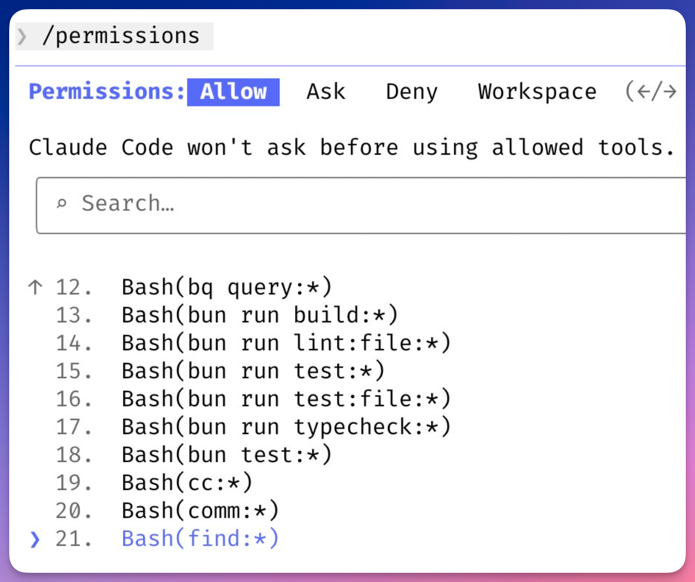This screenshot has height=582, width=695.
Task: Click the prompt chevron before /permissions
Action: [22, 36]
